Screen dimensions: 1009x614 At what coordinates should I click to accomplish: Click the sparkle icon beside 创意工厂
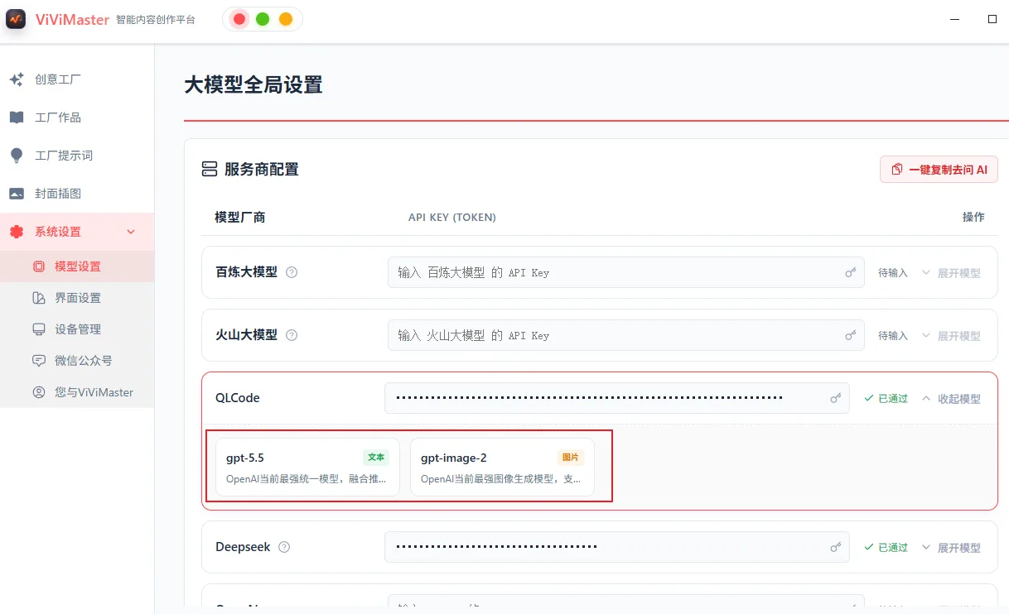[17, 79]
